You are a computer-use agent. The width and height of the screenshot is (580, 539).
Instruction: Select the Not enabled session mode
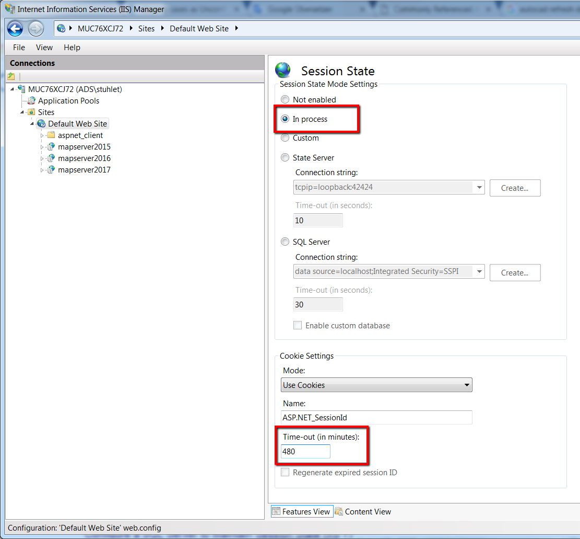pyautogui.click(x=285, y=99)
